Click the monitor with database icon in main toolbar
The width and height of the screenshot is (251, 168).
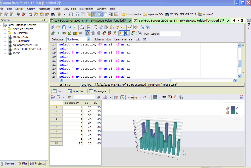pos(53,14)
